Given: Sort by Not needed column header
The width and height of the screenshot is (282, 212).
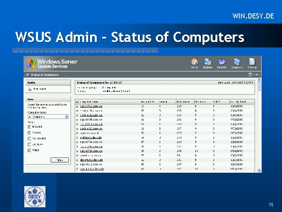Looking at the screenshot, I should pyautogui.click(x=183, y=102).
